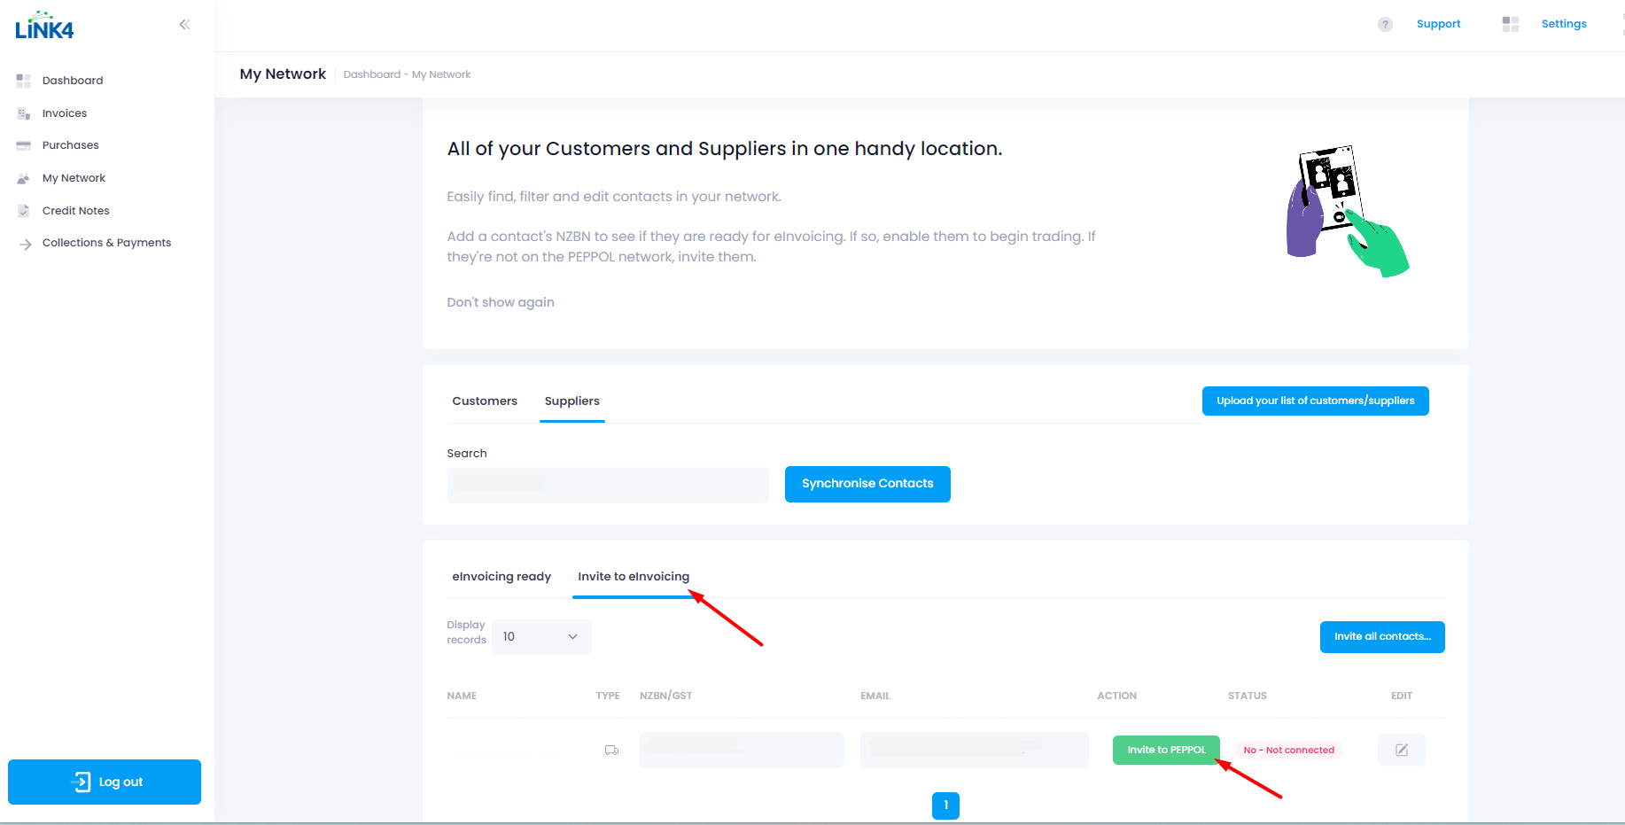Click the truck type icon in contact row
Viewport: 1625px width, 825px height.
point(611,751)
